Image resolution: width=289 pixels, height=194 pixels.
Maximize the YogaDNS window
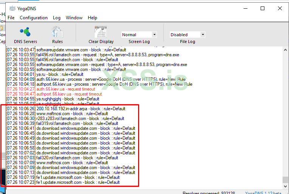pyautogui.click(x=263, y=8)
